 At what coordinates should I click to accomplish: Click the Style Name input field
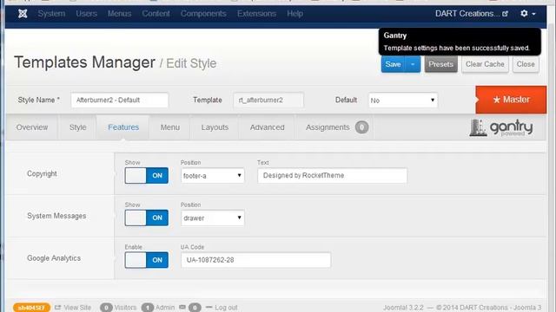pyautogui.click(x=120, y=101)
